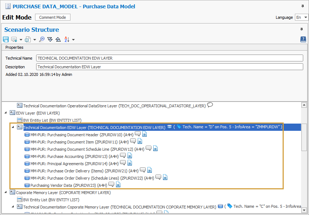Screen dimensions: 309x215
Task: Open documentation icon next to Purchase Accounting
Action: point(129,156)
